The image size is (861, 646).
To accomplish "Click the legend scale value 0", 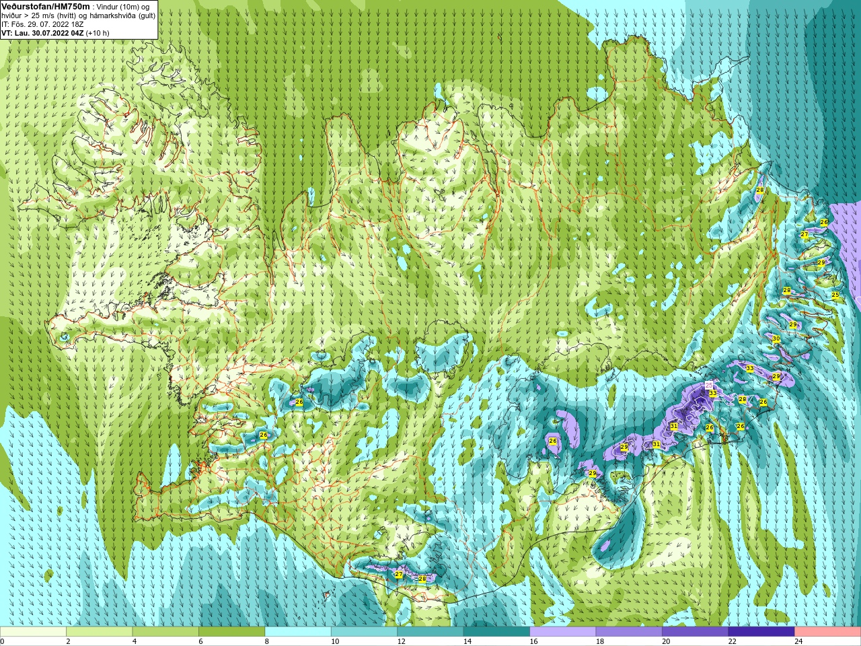I will [3, 641].
